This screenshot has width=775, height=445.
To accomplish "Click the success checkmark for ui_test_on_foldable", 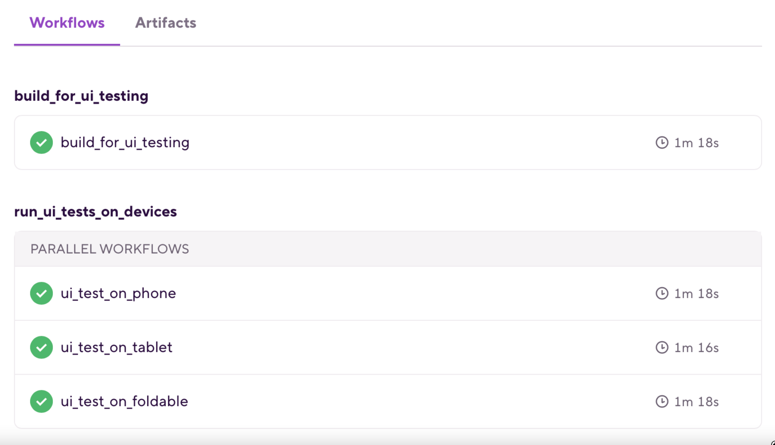I will click(41, 402).
